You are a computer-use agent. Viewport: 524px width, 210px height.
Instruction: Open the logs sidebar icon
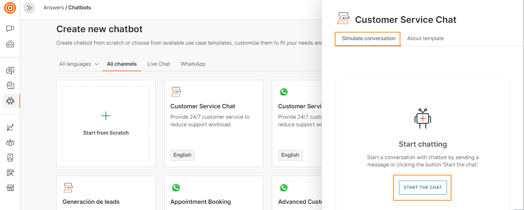tap(10, 157)
